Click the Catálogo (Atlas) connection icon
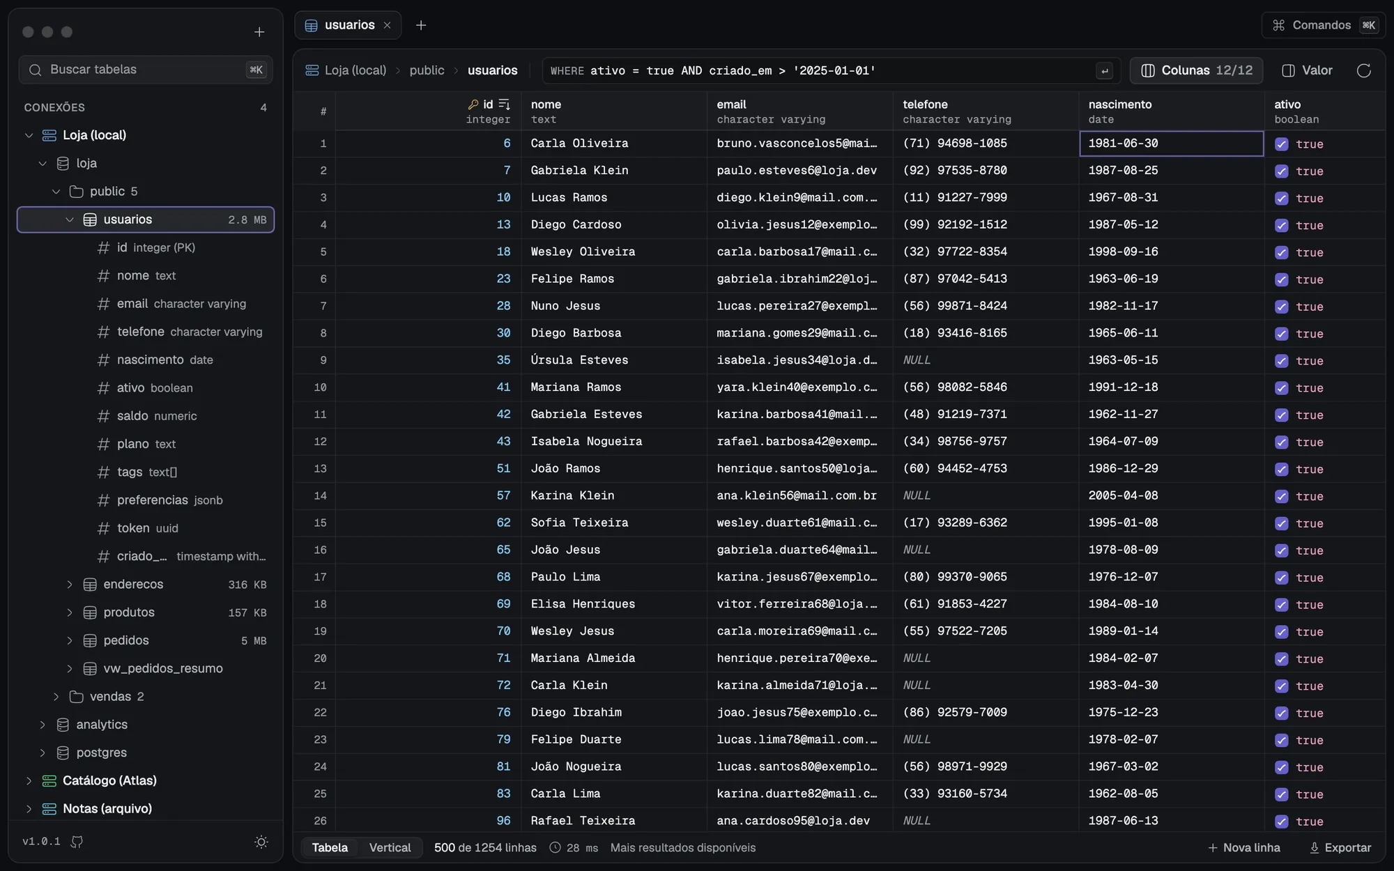Image resolution: width=1394 pixels, height=871 pixels. (x=49, y=780)
